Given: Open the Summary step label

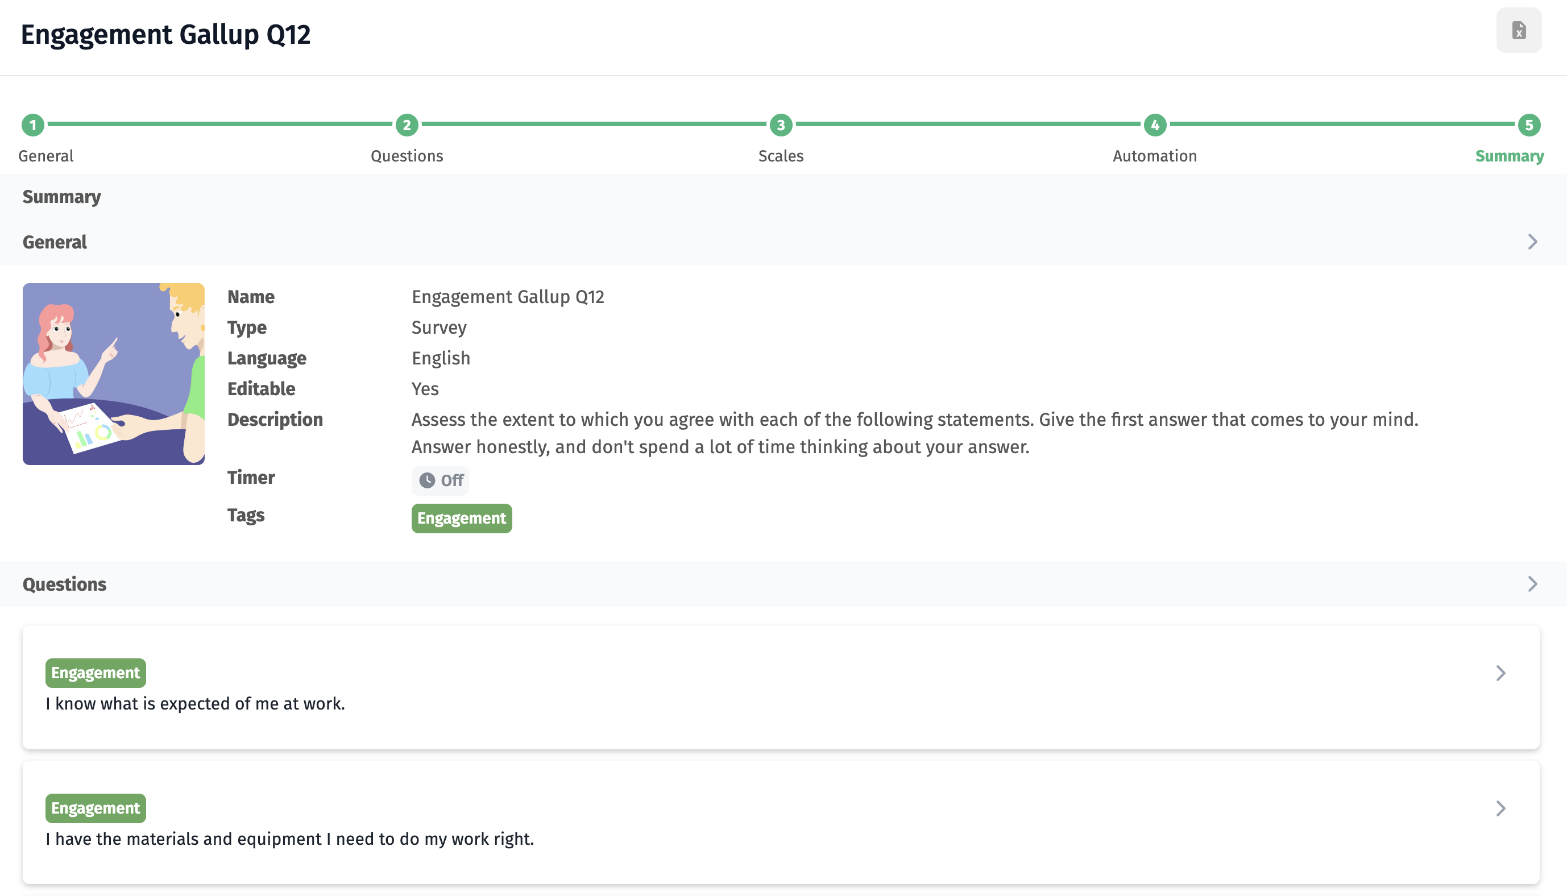Looking at the screenshot, I should tap(1509, 156).
